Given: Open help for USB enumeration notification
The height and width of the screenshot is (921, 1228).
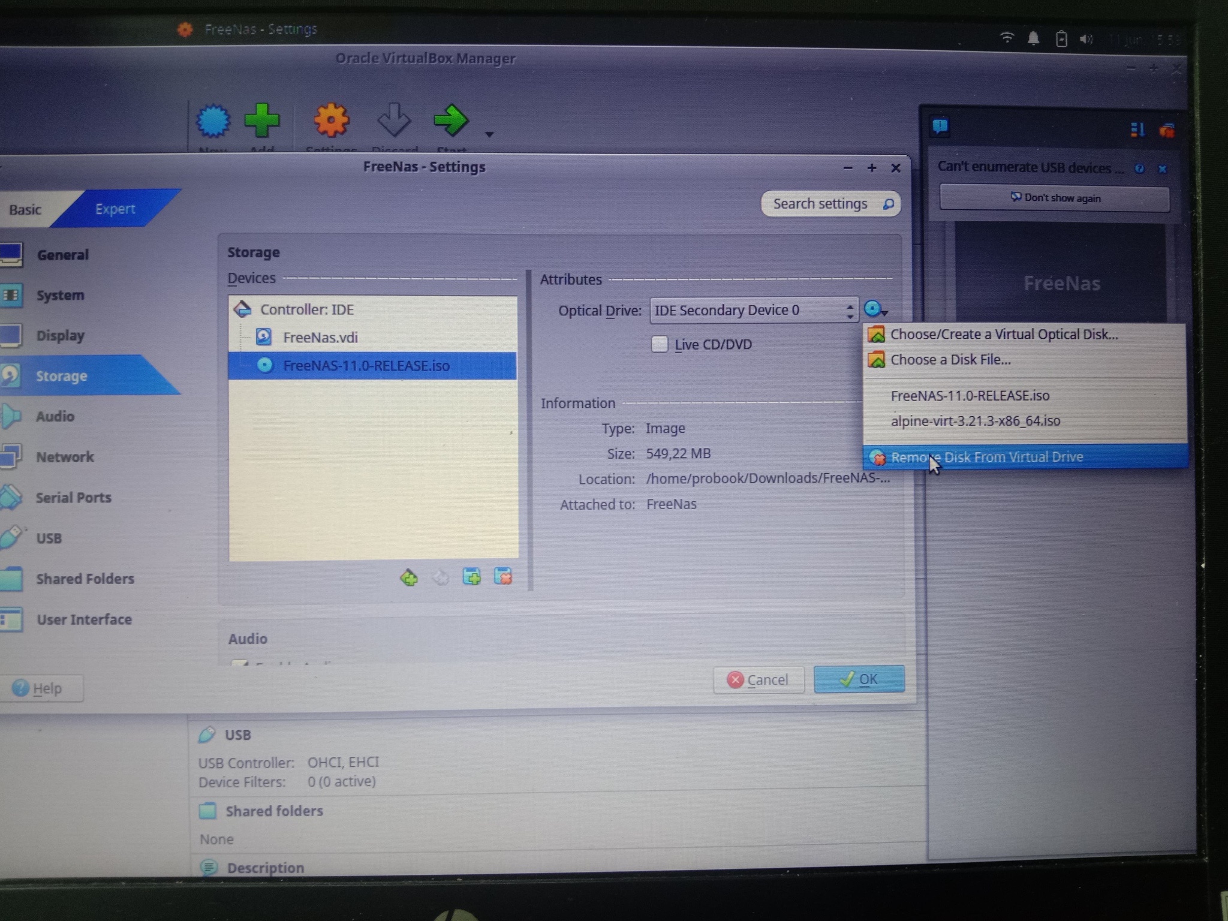Looking at the screenshot, I should [x=1139, y=169].
